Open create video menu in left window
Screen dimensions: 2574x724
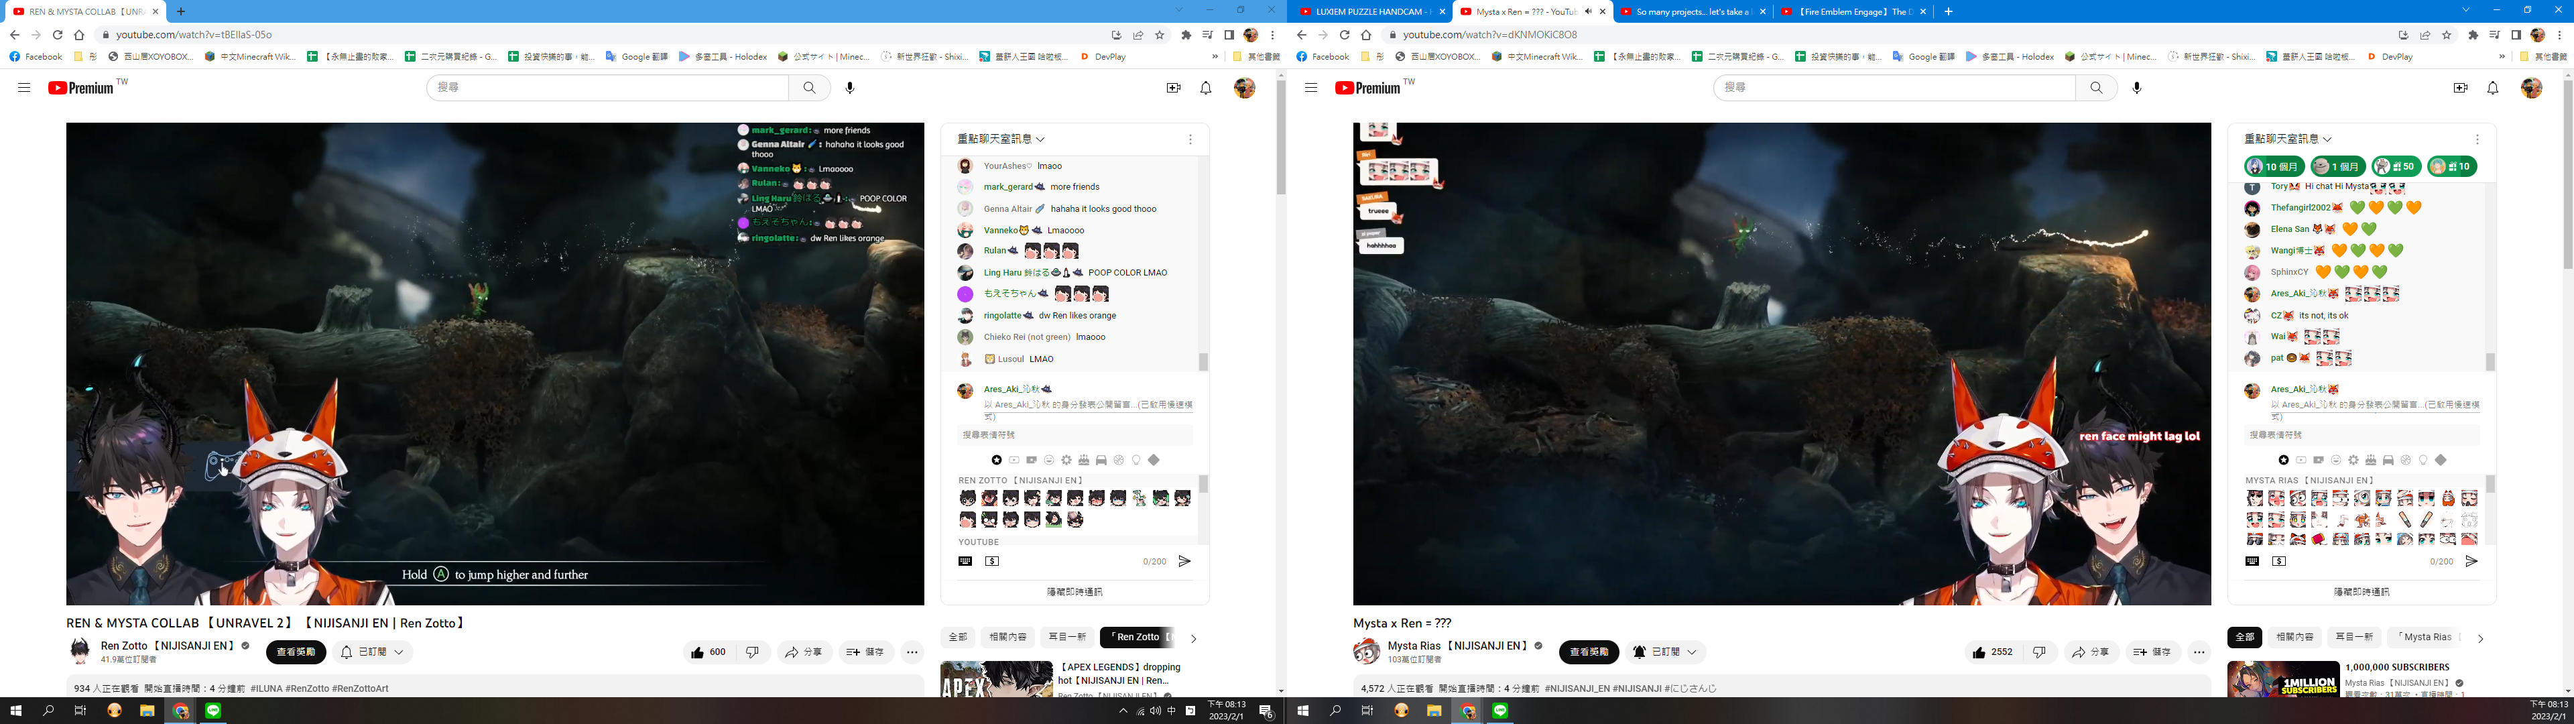coord(1173,88)
